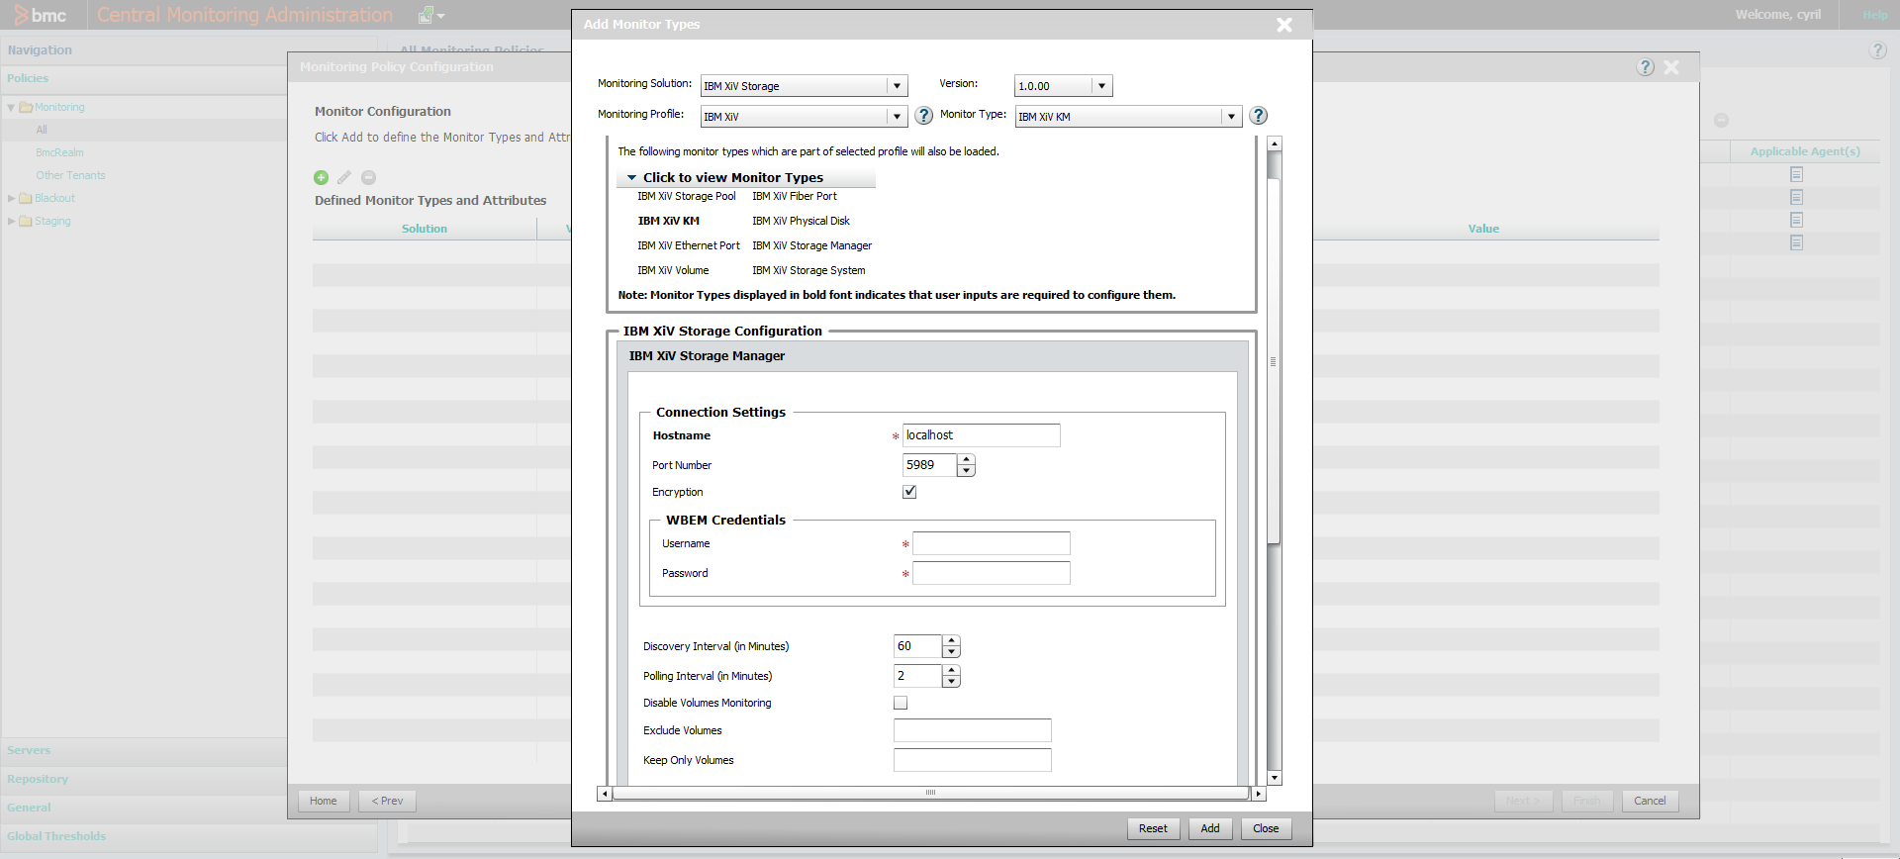Close Monitoring Policy Configuration window
1900x859 pixels.
pos(1671,66)
